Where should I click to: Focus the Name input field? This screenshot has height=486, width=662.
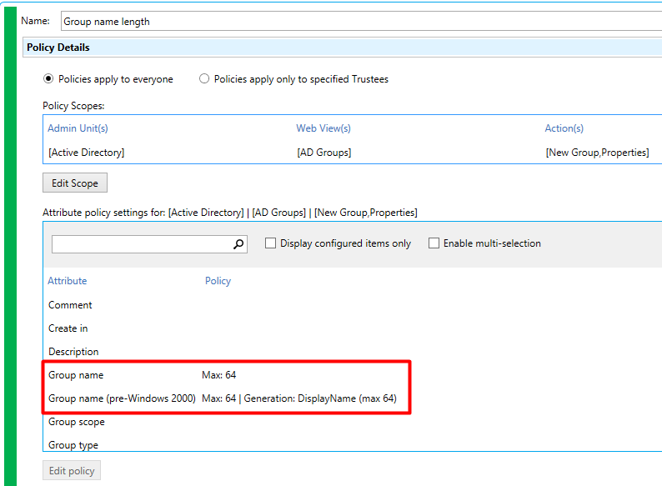tap(361, 21)
